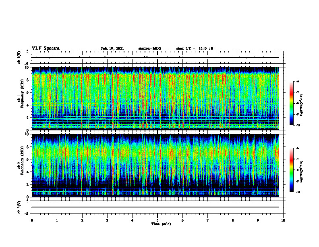Click the "8" kHz tick on ch.2 axis
This screenshot has width=319, height=247.
pos(27,147)
